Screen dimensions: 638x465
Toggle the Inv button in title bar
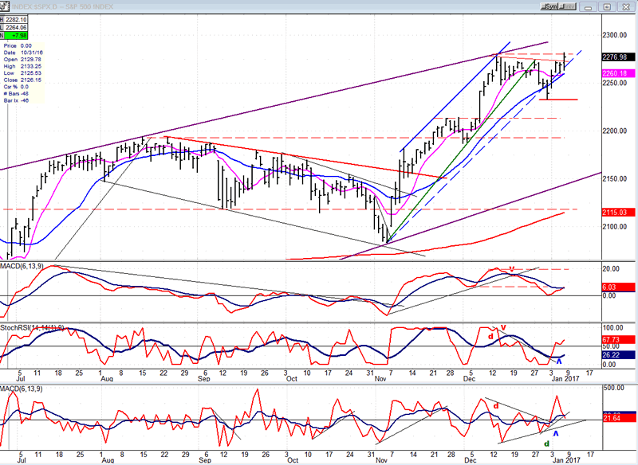point(568,6)
